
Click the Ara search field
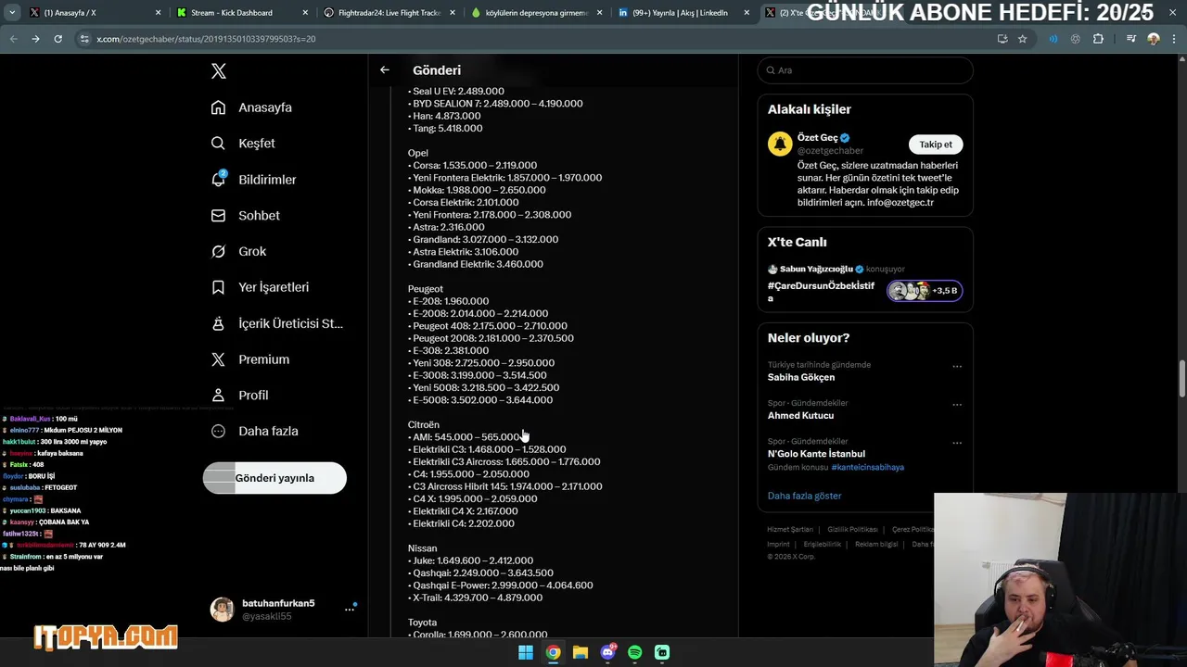865,70
